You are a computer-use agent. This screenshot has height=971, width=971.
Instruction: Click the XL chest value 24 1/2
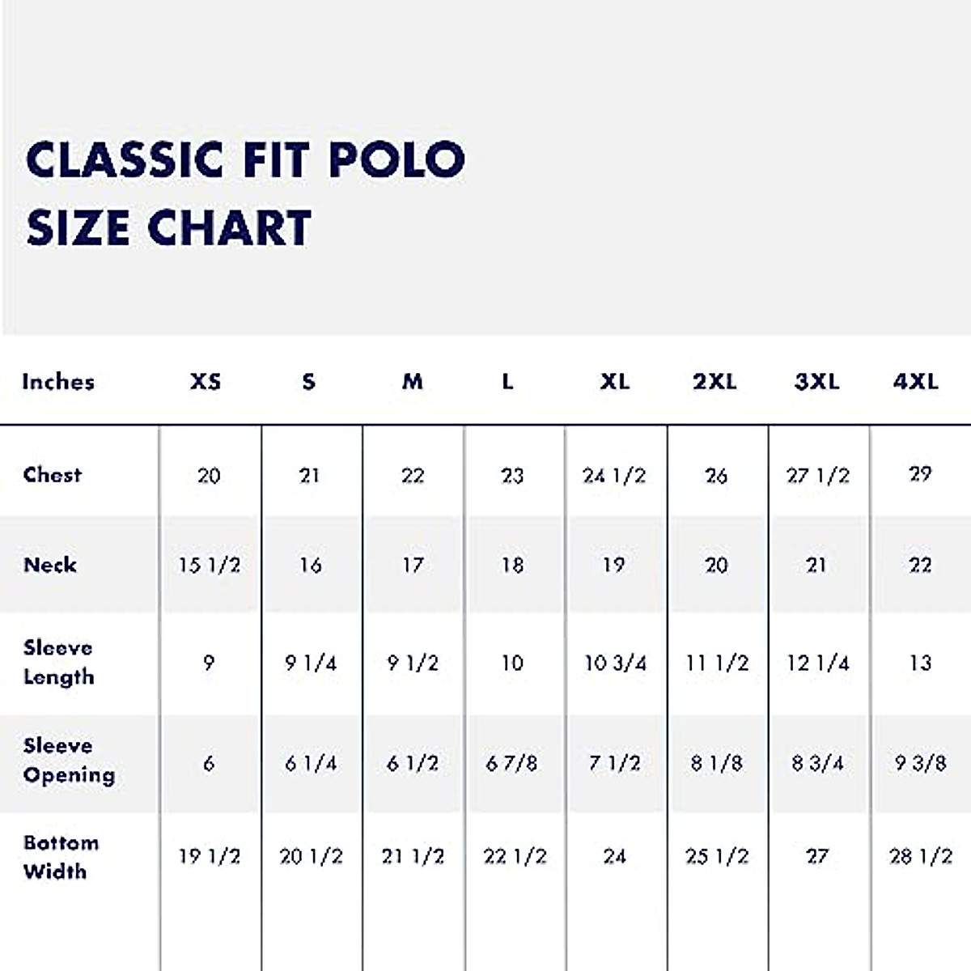[x=614, y=476]
